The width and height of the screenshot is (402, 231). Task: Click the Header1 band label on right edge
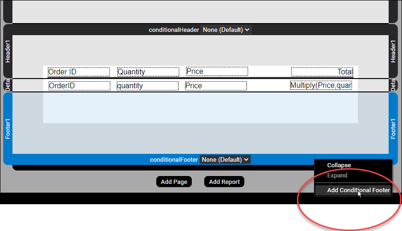pos(393,51)
